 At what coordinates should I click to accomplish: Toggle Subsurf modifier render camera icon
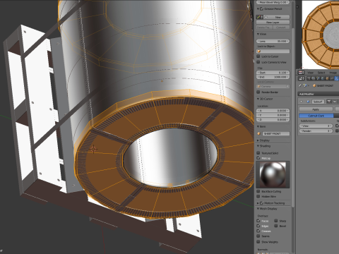point(329,102)
